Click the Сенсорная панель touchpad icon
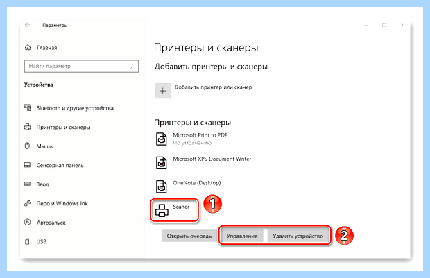The image size is (430, 278). pos(28,165)
